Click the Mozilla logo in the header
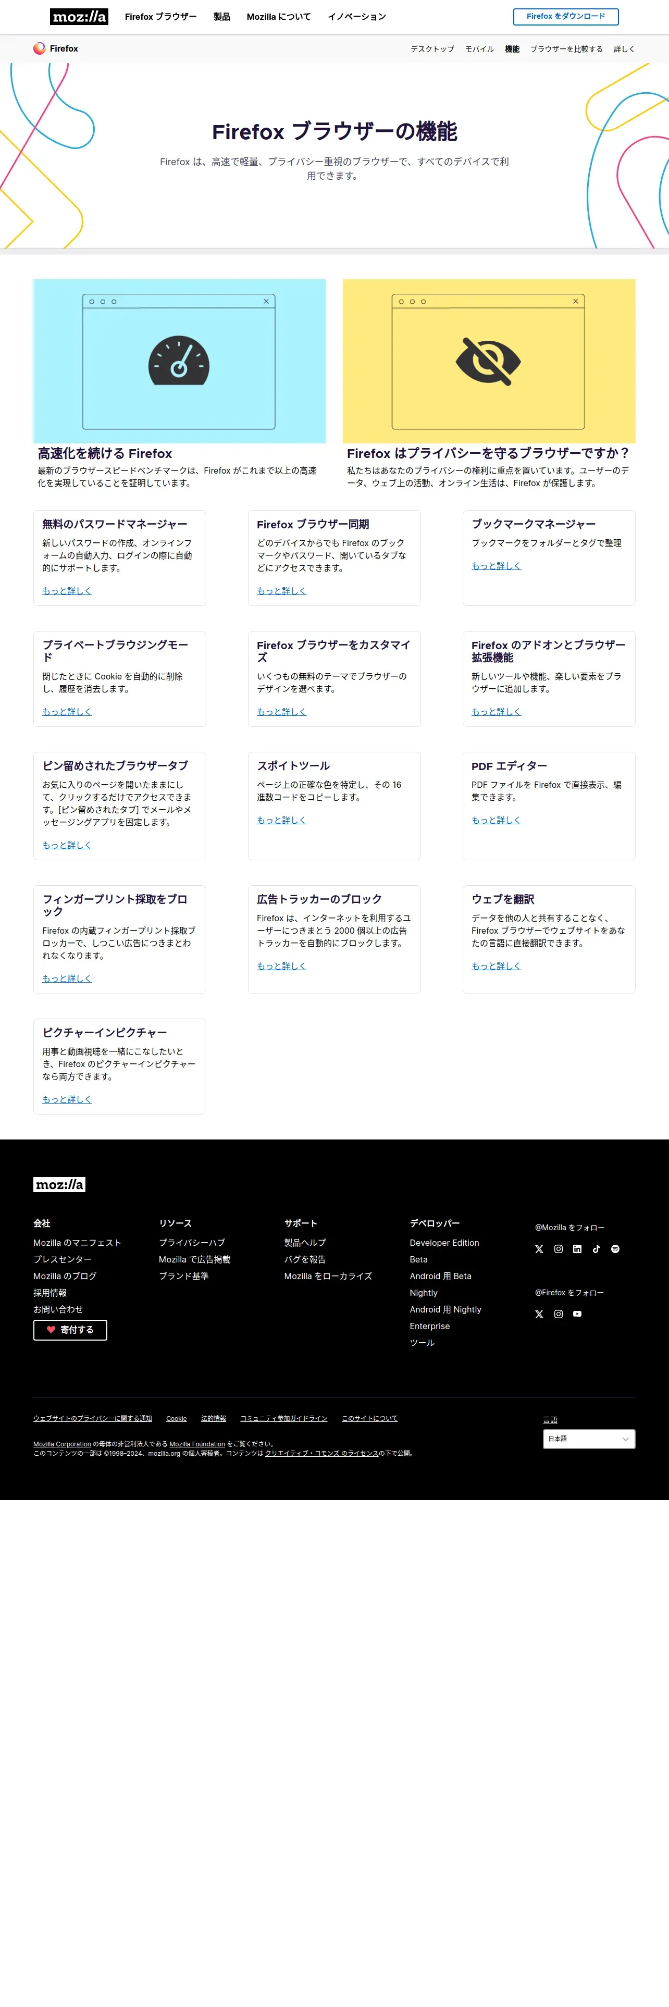 coord(79,16)
